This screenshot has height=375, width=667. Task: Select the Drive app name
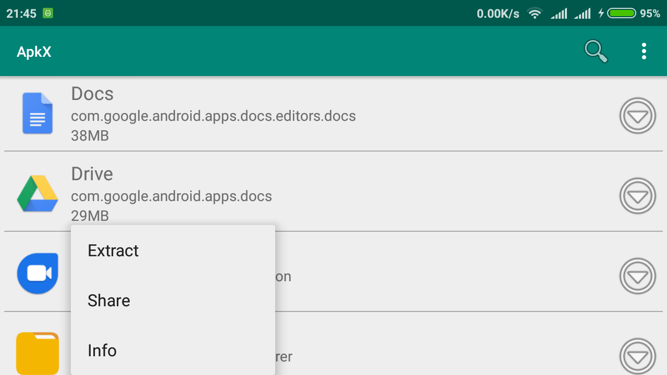[x=92, y=173]
